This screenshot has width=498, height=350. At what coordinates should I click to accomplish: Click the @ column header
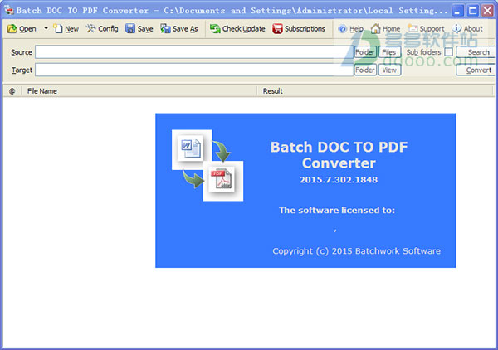[12, 91]
